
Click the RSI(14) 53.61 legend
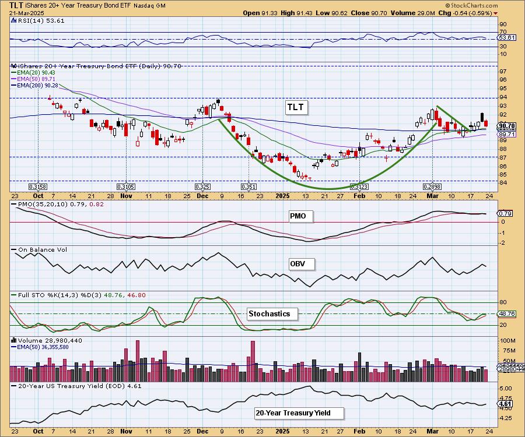click(x=40, y=21)
